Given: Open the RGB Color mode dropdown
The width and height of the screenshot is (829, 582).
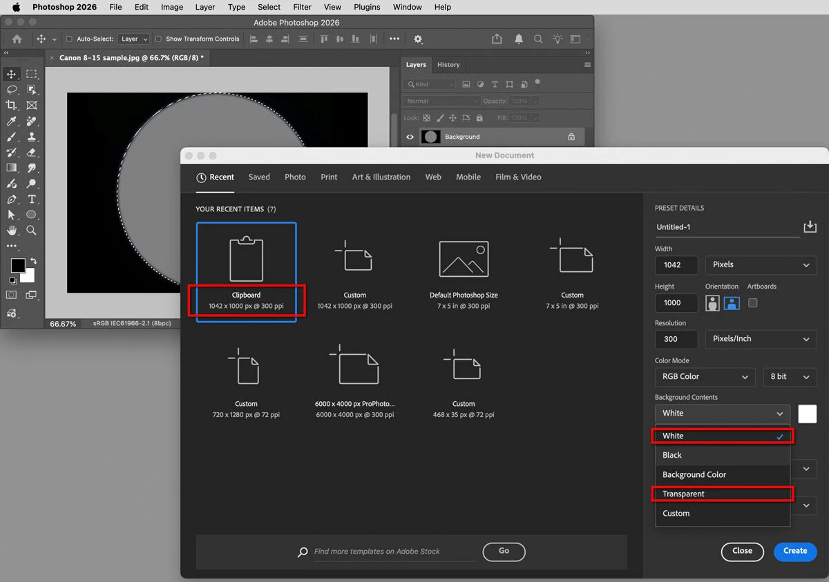Looking at the screenshot, I should pos(705,377).
